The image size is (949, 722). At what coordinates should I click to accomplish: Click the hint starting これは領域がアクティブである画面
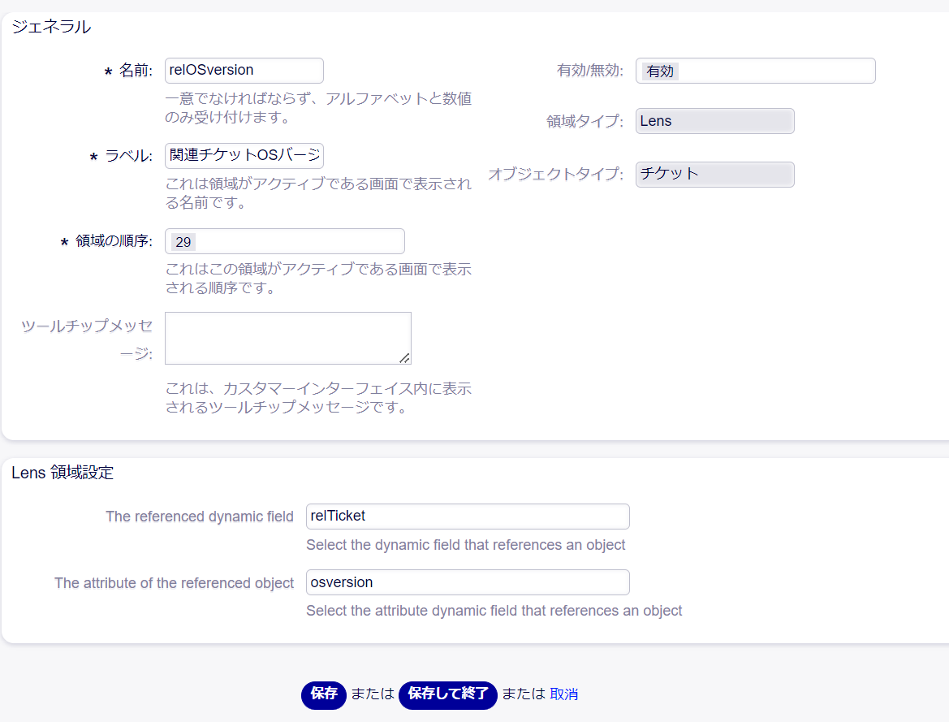click(x=318, y=193)
